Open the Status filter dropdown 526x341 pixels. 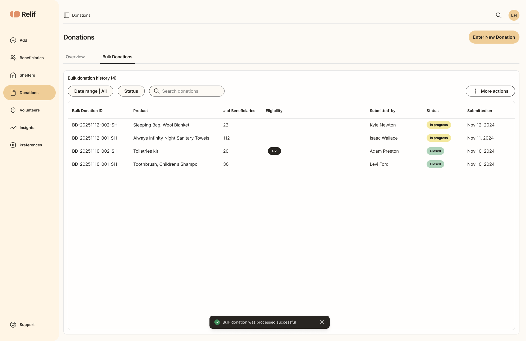[x=131, y=91]
